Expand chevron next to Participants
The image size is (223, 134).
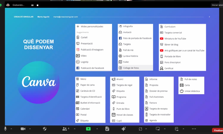(75, 129)
